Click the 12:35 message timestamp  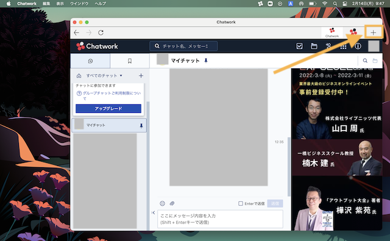[x=279, y=142]
